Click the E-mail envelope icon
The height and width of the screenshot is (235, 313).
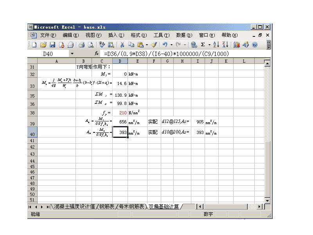point(70,45)
